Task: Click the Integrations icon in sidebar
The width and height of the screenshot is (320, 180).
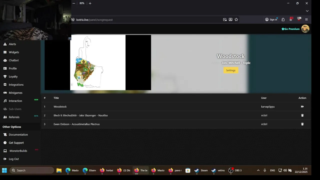Action: click(5, 85)
